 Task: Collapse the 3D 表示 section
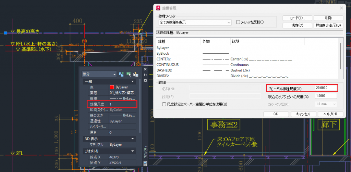pos(132,138)
